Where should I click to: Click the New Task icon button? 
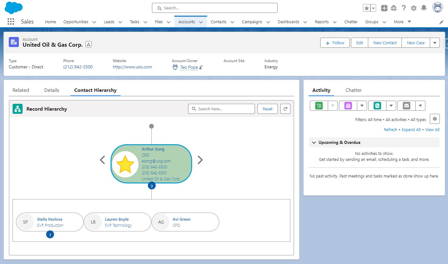click(319, 106)
